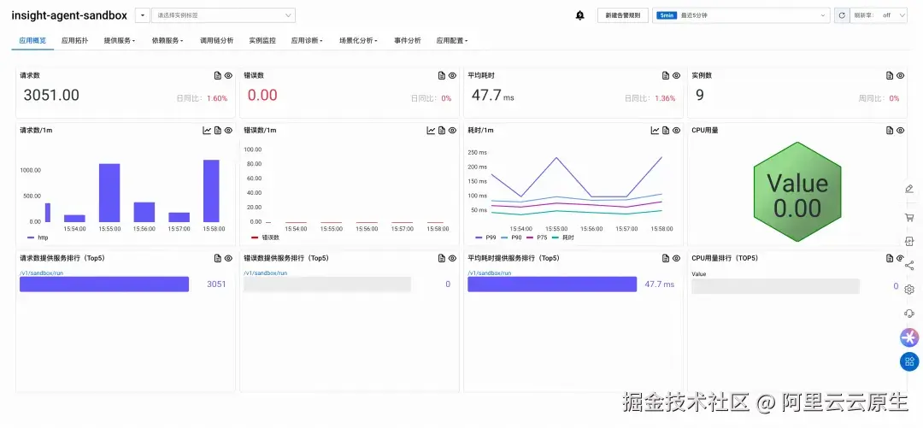Viewport: 923px width, 428px height.
Task: Click the blue grid apps icon
Action: 909,361
